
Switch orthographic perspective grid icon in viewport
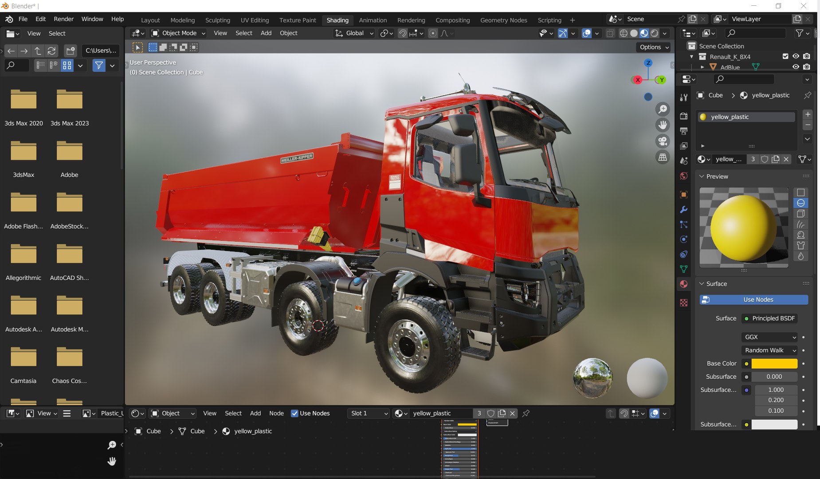point(663,157)
